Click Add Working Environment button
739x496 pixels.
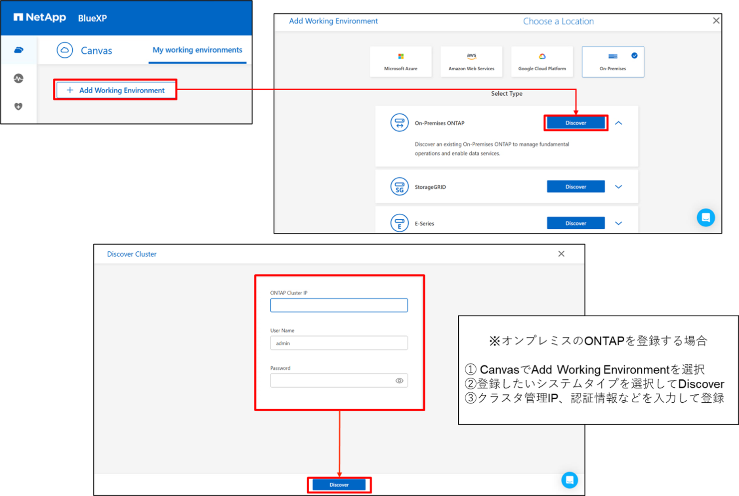click(x=115, y=90)
